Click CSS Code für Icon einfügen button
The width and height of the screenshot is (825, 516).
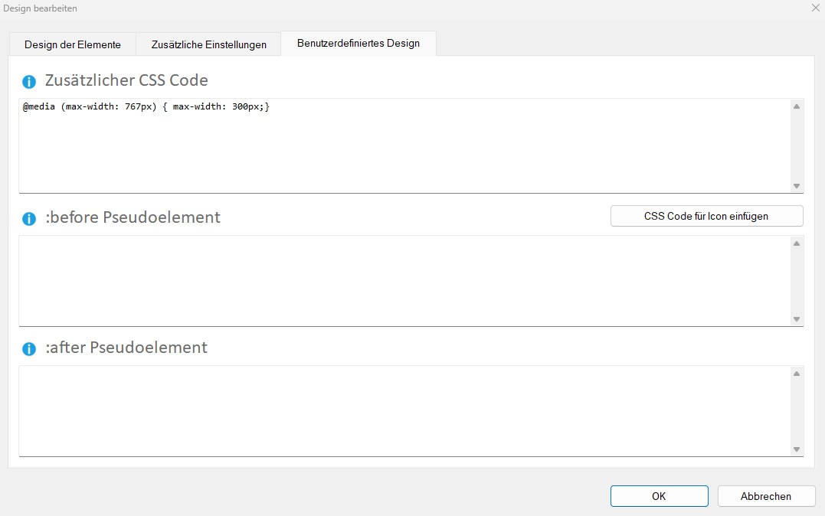coord(706,216)
